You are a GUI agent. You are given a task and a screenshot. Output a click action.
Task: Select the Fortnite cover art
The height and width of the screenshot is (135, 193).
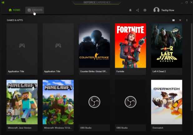131,45
